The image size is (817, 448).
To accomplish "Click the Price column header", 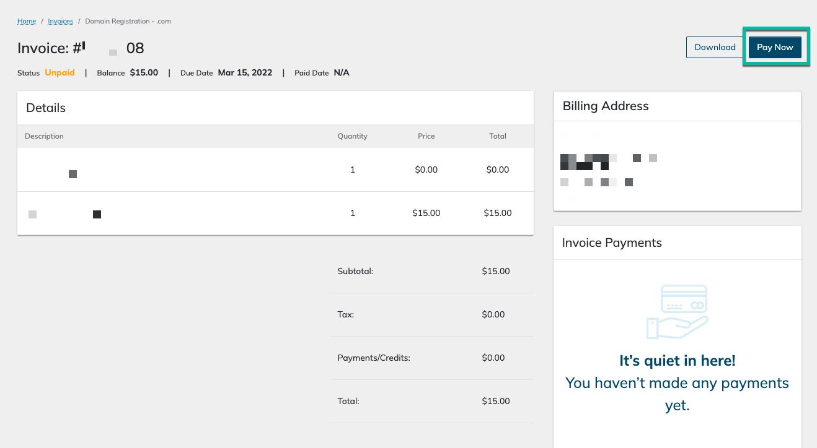I will pos(426,136).
